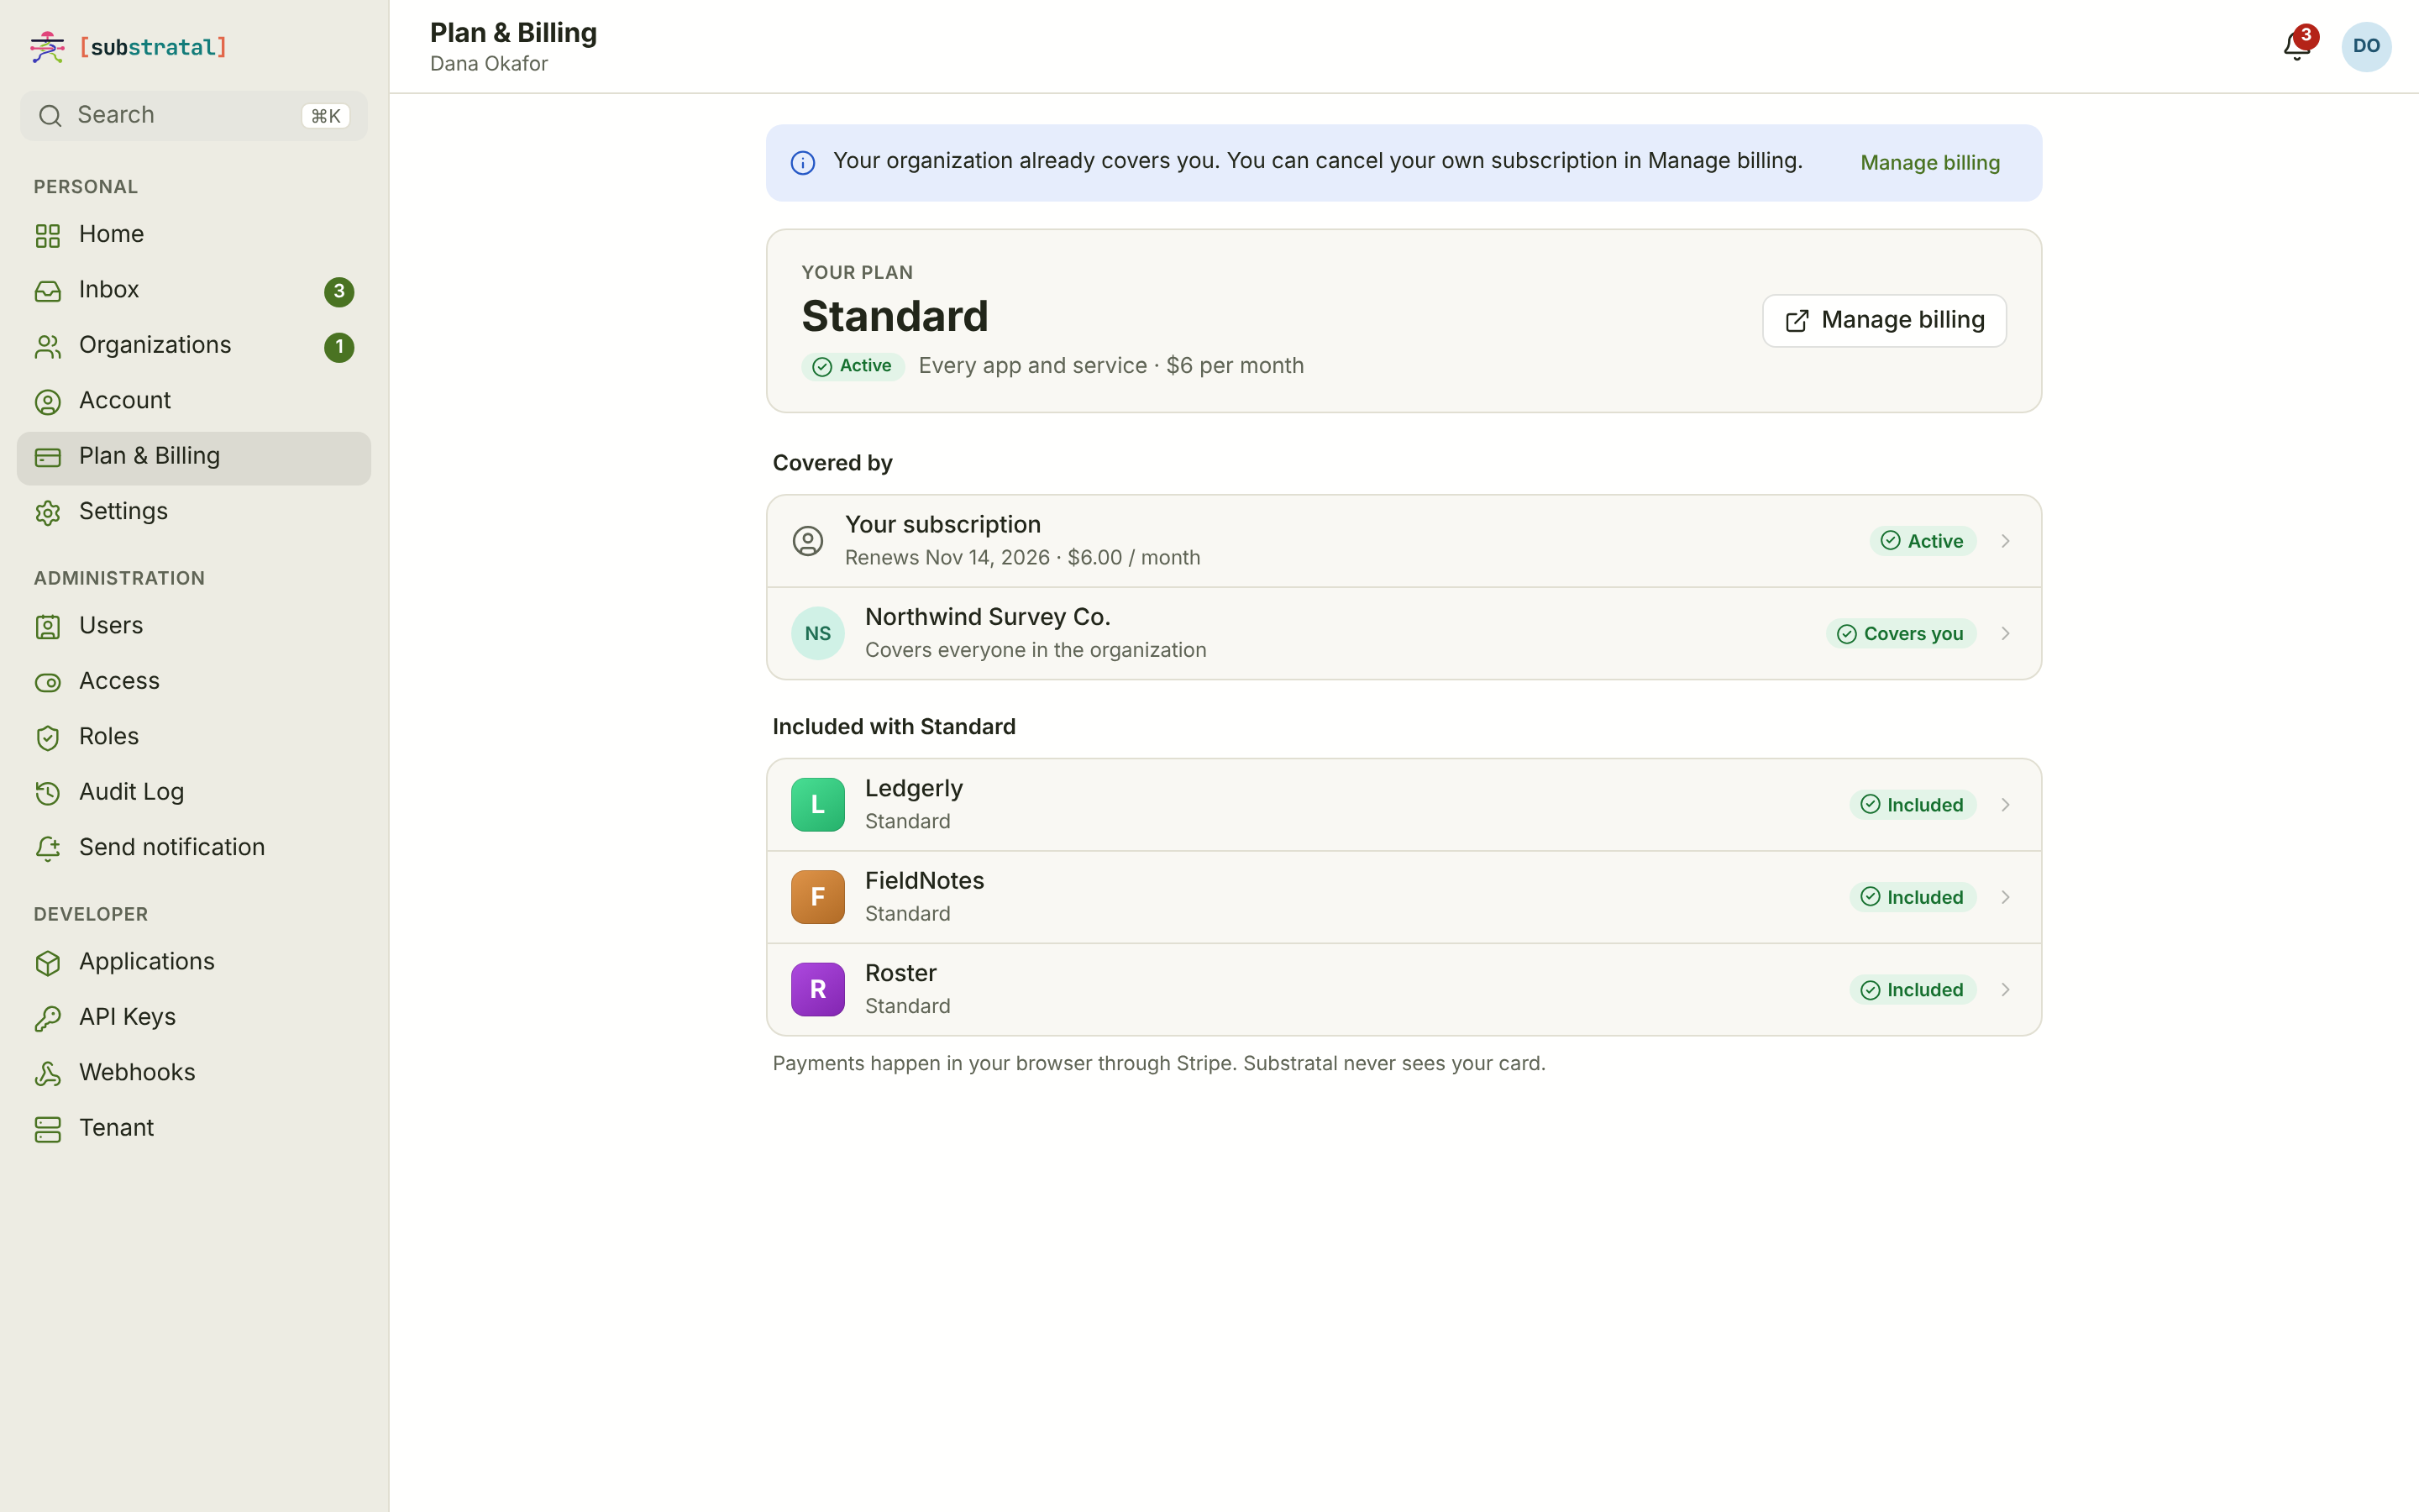The image size is (2419, 1512).
Task: Click the Webhooks icon
Action: 48,1074
